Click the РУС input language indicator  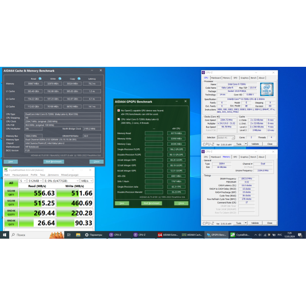[279, 235]
